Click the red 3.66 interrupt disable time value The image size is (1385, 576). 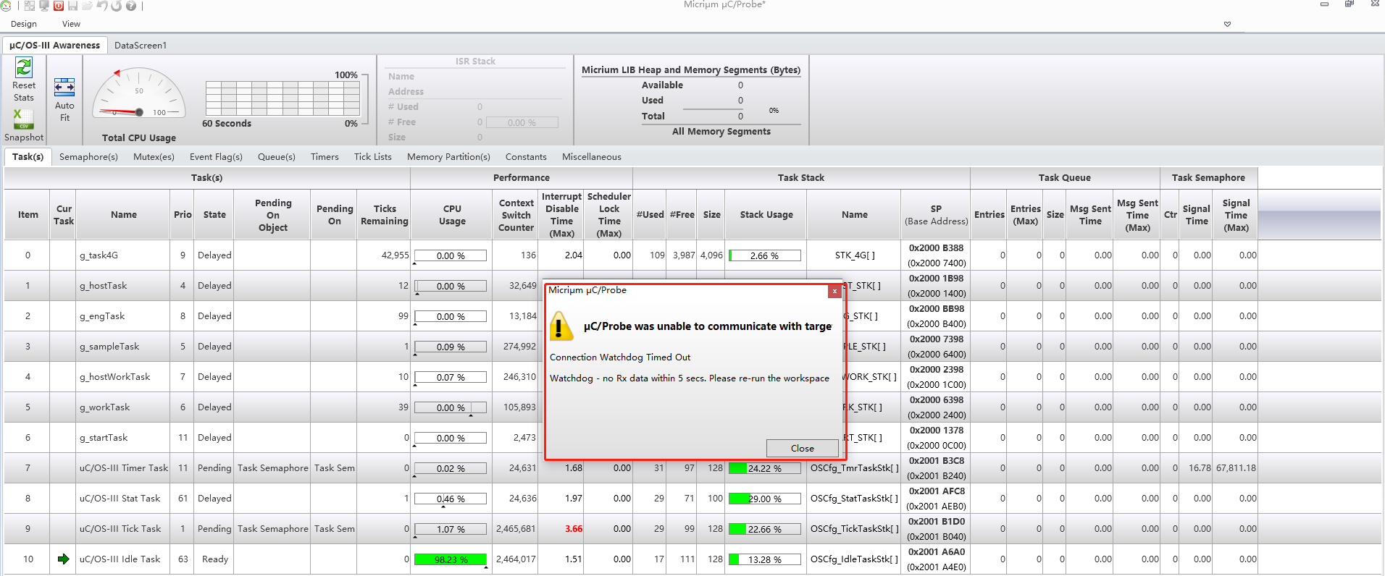click(x=574, y=529)
